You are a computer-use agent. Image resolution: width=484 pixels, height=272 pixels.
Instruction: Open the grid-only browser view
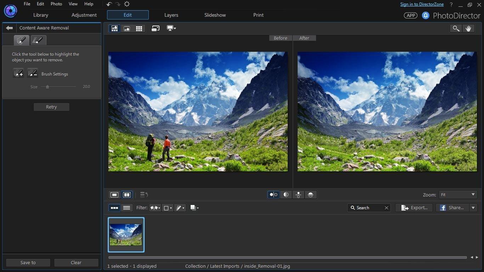(x=139, y=28)
